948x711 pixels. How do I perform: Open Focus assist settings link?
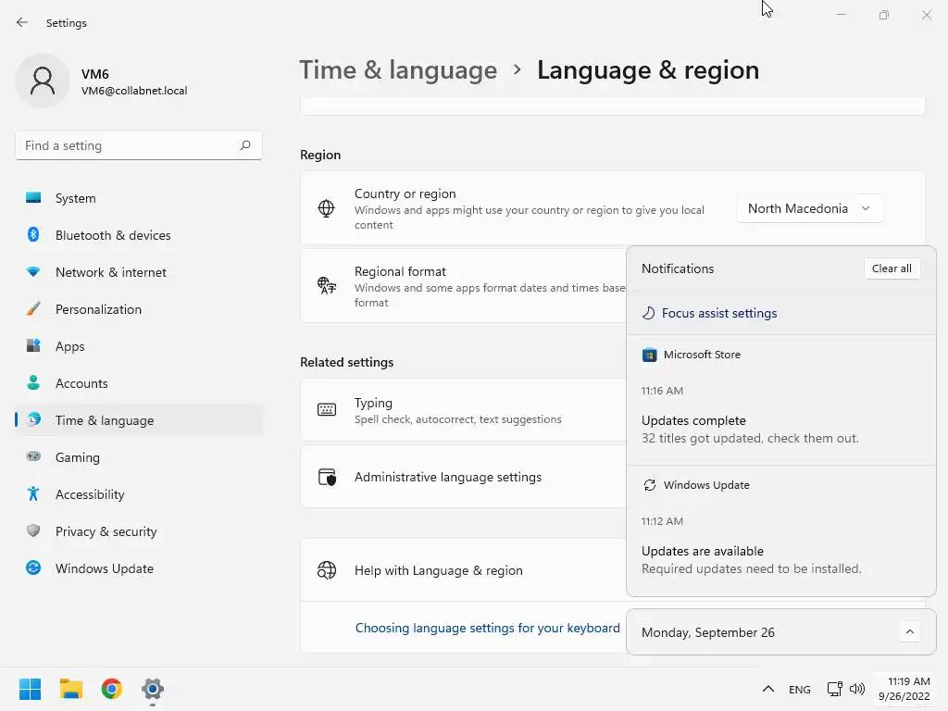pyautogui.click(x=719, y=313)
